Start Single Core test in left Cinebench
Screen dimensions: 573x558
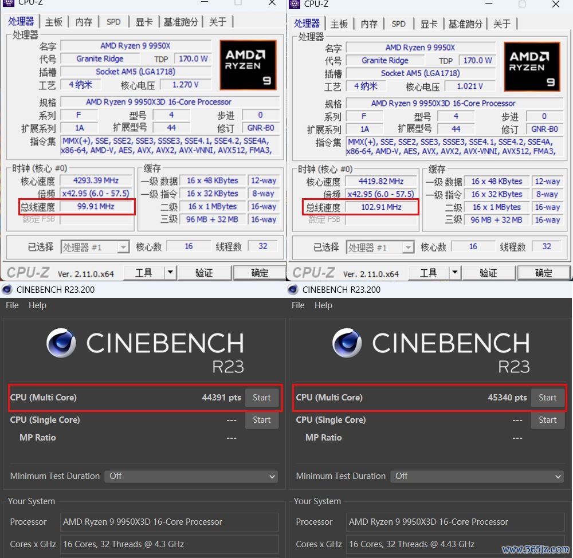coord(262,420)
